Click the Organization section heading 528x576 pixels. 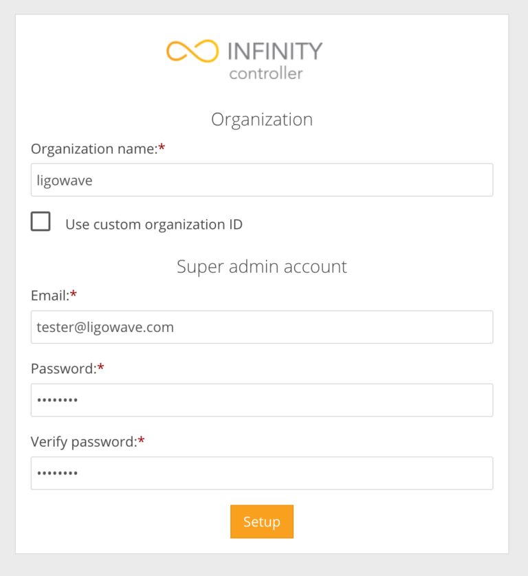click(262, 120)
